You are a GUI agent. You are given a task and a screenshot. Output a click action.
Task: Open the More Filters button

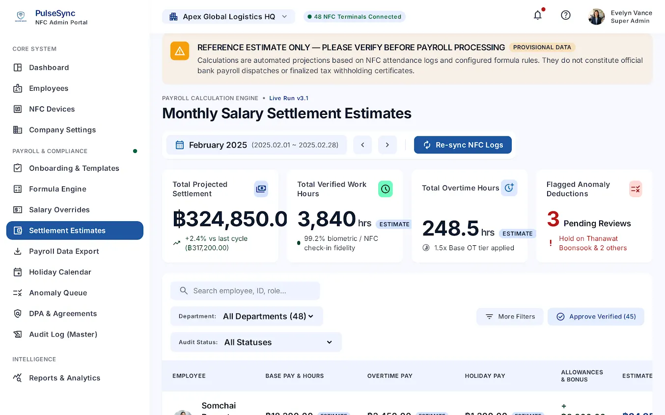point(510,317)
